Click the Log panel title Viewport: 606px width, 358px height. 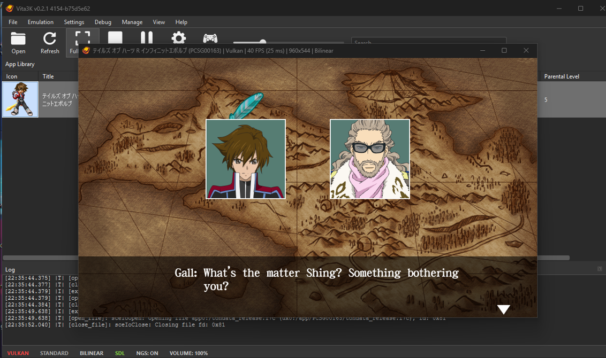(10, 270)
